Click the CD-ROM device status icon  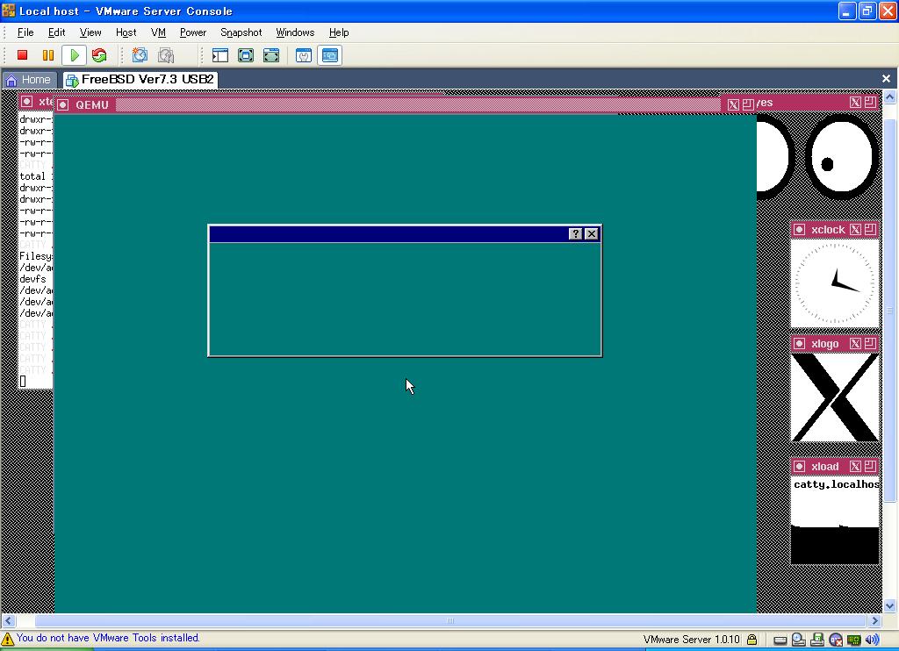point(799,640)
